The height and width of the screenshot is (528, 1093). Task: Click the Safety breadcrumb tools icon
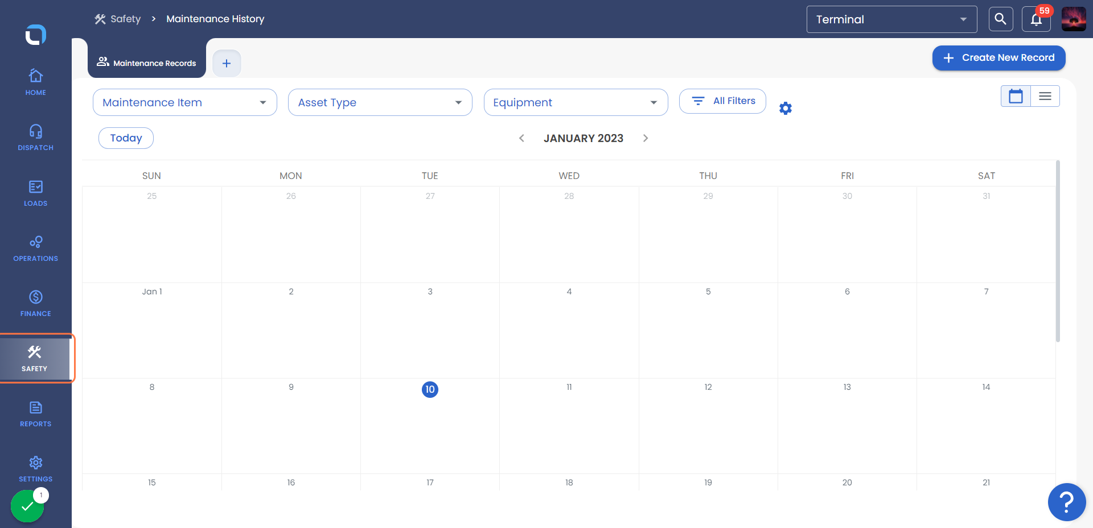100,19
